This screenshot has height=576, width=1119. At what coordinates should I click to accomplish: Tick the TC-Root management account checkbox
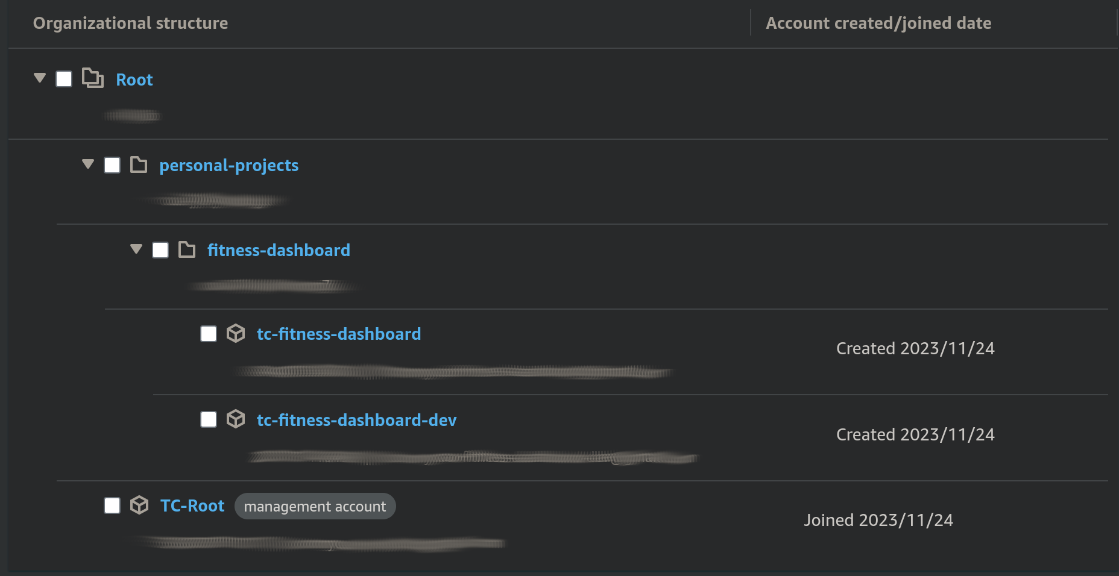pyautogui.click(x=112, y=506)
